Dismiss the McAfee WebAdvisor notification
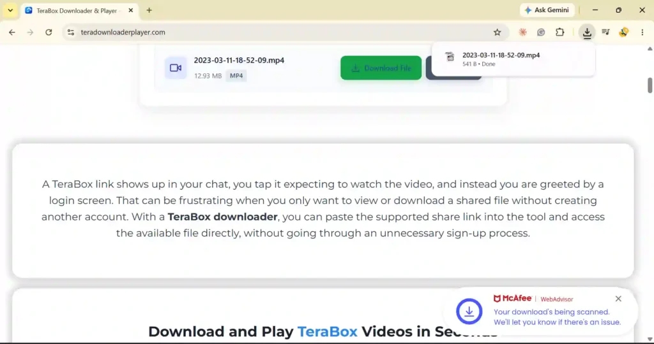Viewport: 654px width, 344px height. pos(618,299)
